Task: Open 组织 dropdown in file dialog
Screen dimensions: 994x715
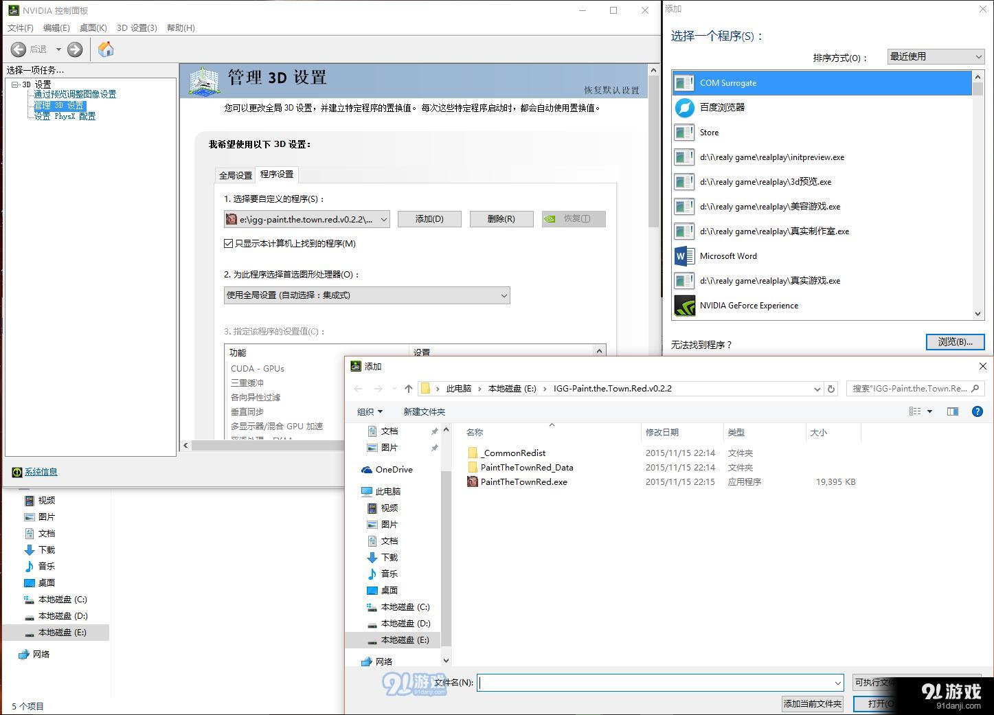Action: point(370,411)
